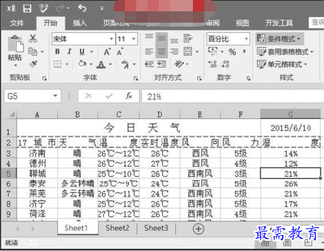Screen dimensions: 324x251
Task: Switch to Sheet3 tab
Action: (156, 228)
